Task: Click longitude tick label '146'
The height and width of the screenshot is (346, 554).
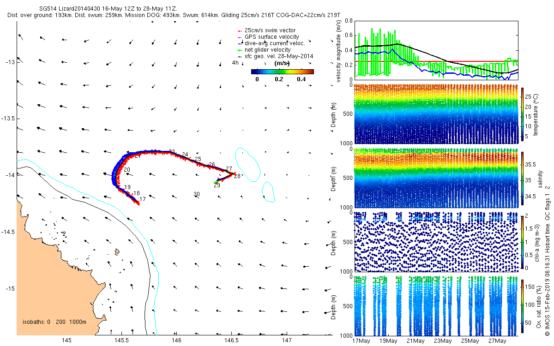Action: click(x=176, y=340)
